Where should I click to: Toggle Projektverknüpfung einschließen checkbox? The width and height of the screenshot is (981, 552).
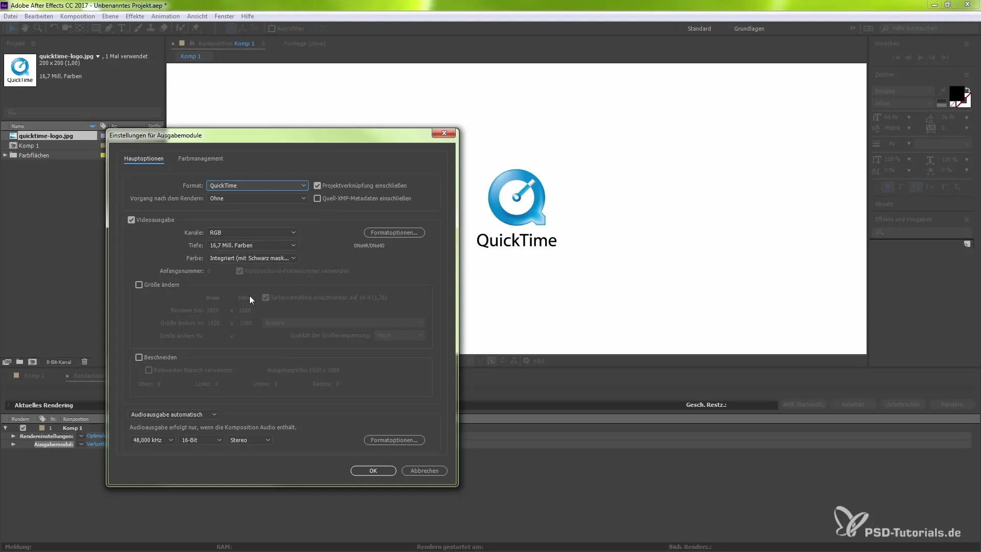click(x=317, y=186)
